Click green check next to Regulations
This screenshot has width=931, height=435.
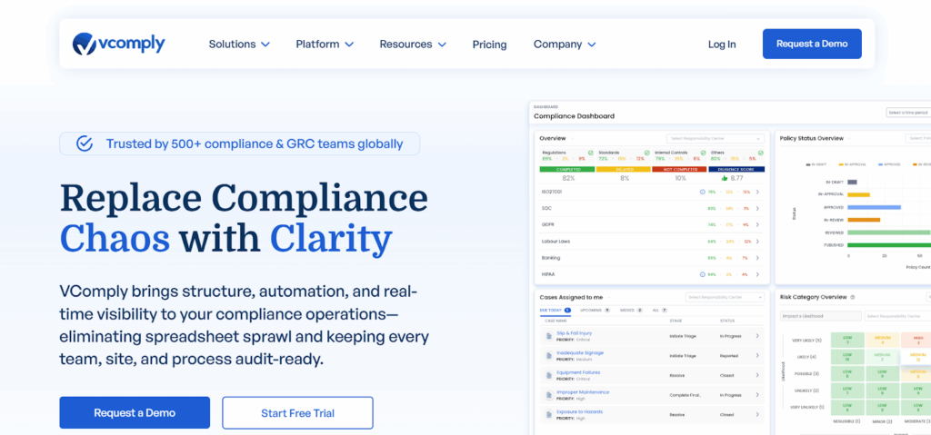click(591, 153)
